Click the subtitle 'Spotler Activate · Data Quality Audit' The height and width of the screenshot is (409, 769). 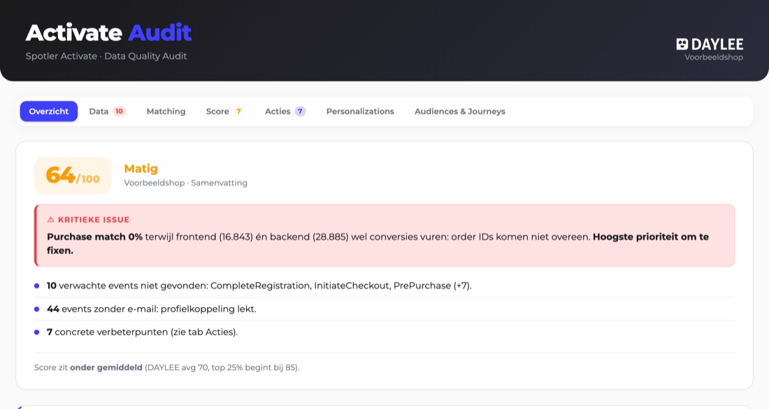click(106, 56)
